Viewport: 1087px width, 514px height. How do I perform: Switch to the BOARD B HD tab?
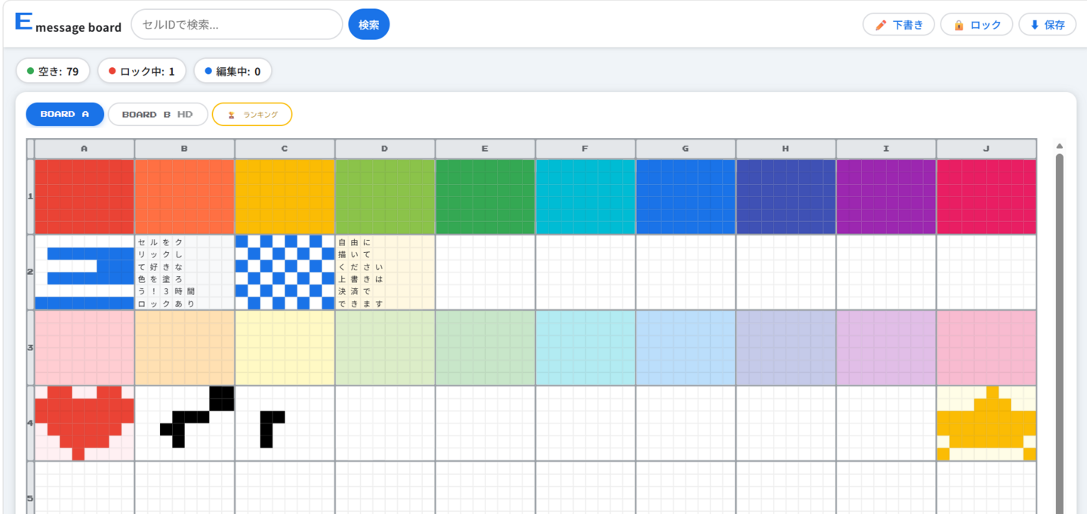coord(157,115)
